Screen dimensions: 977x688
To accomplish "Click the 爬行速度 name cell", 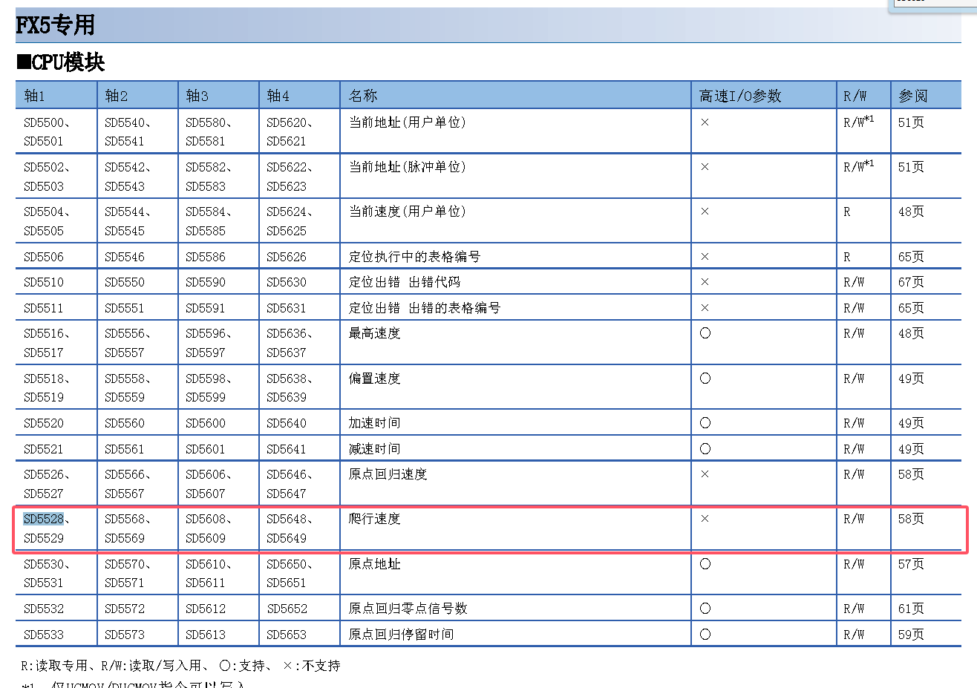I will click(375, 519).
